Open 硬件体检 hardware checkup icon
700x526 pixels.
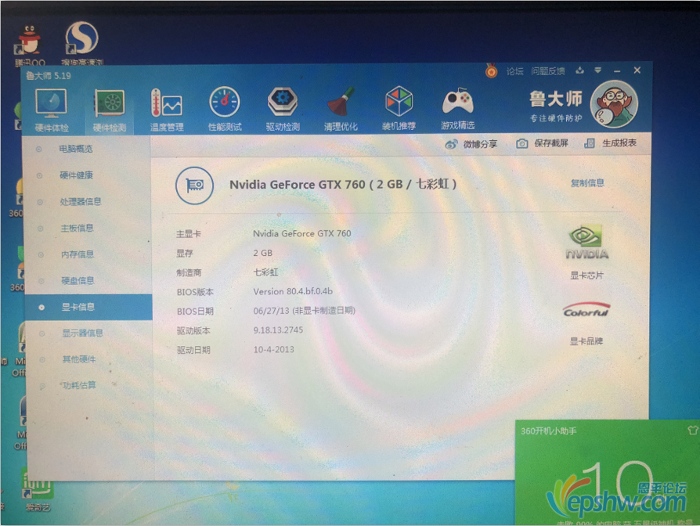[52, 110]
